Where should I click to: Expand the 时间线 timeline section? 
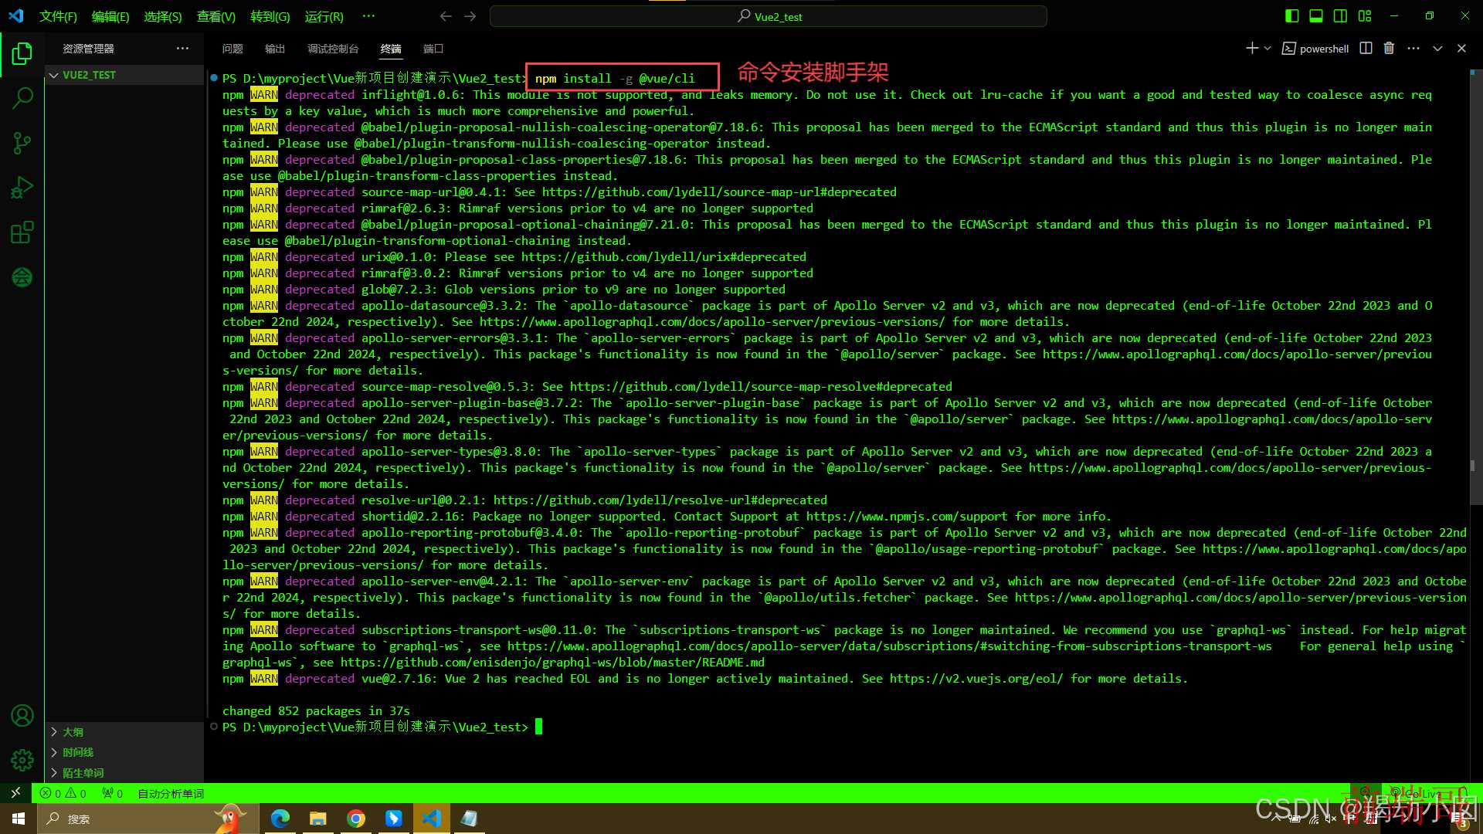tap(124, 752)
